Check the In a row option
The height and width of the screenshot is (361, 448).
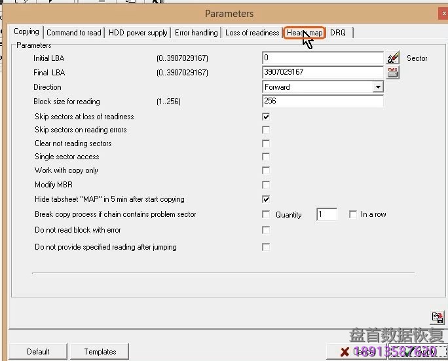click(x=353, y=214)
